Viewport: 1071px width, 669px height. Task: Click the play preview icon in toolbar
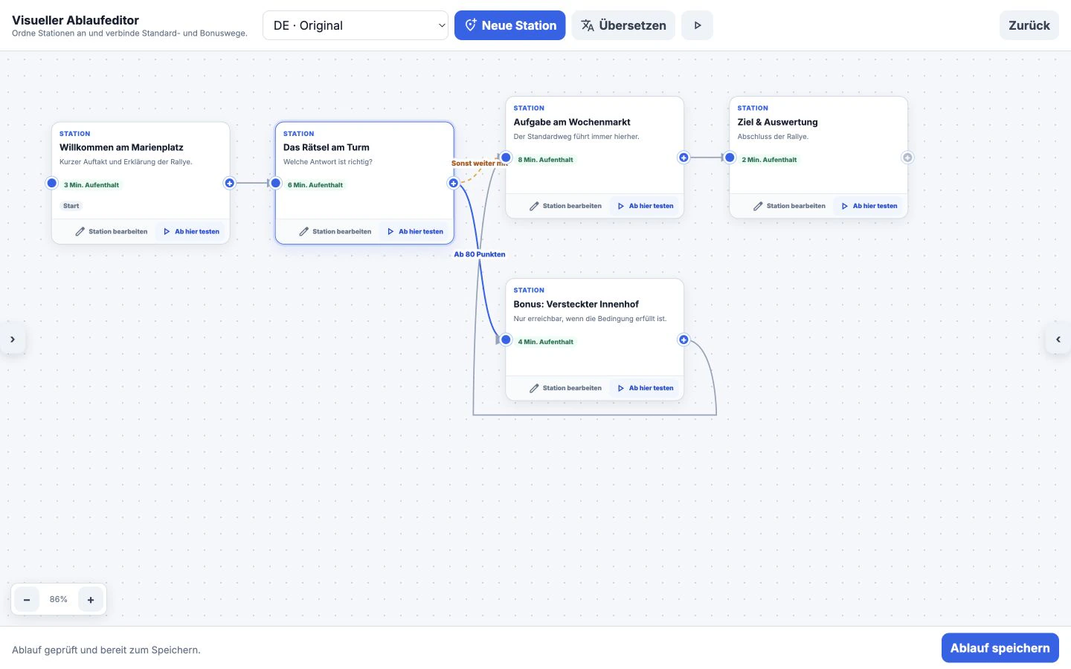click(697, 25)
